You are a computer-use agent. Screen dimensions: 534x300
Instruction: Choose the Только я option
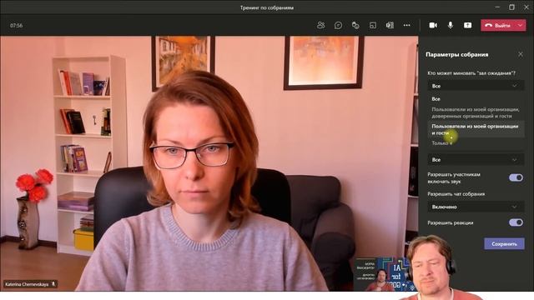click(x=476, y=143)
